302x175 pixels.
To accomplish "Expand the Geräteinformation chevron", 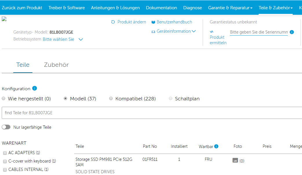I will click(x=194, y=31).
